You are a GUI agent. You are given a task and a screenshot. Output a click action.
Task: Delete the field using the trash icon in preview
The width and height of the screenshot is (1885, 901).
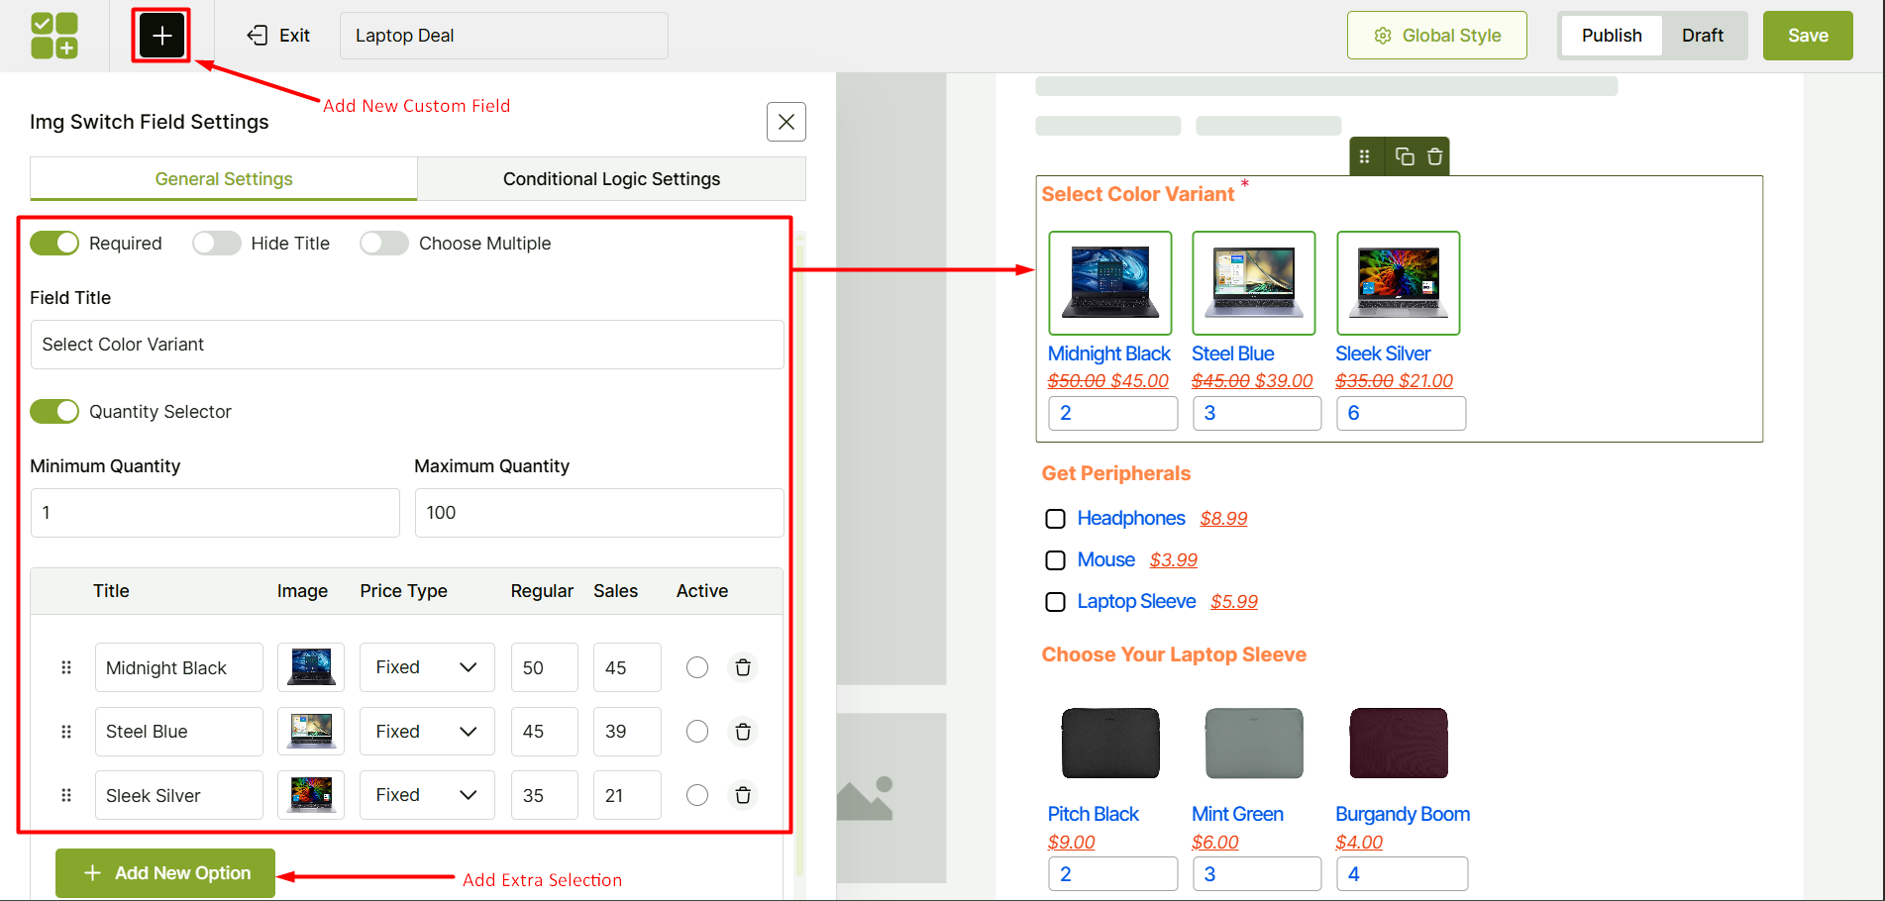(1434, 155)
